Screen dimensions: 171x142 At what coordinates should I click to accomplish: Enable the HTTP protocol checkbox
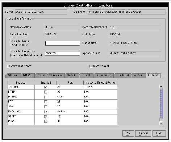coord(46,92)
